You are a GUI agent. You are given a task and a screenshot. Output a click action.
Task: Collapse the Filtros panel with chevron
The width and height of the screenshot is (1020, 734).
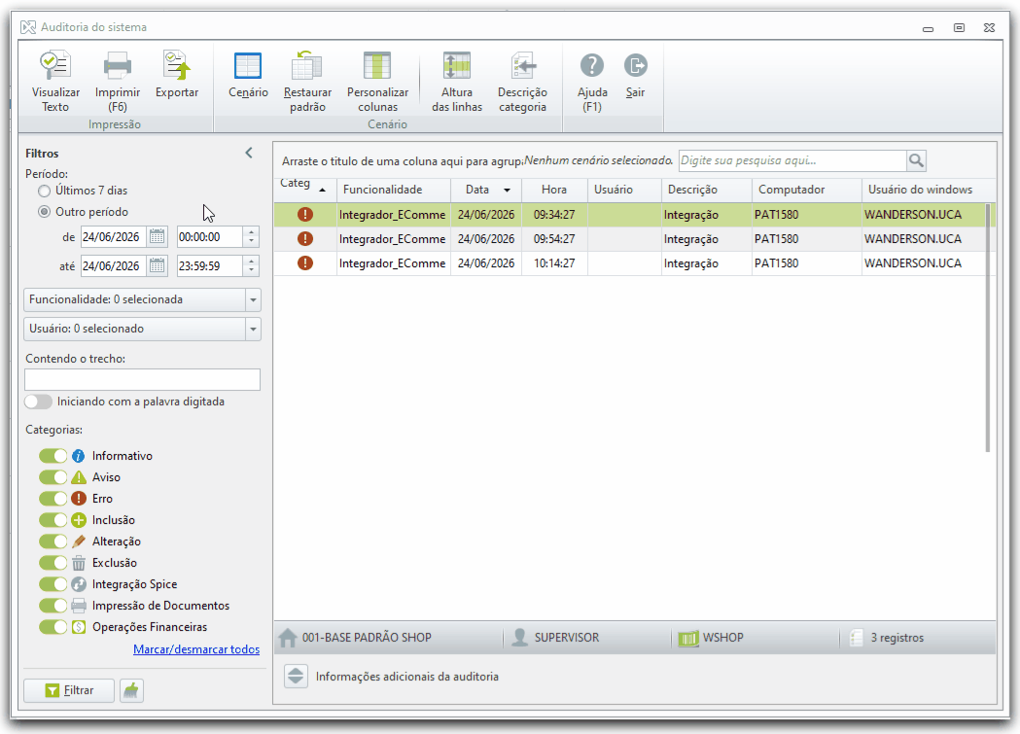(x=249, y=153)
